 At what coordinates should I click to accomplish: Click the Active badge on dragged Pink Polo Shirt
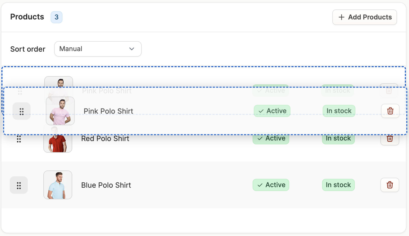click(x=272, y=111)
